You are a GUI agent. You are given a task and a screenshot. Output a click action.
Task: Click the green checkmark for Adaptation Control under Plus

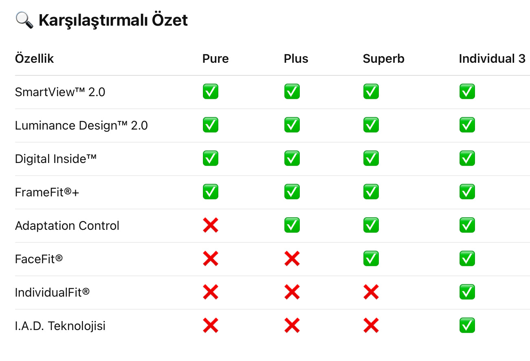point(292,225)
